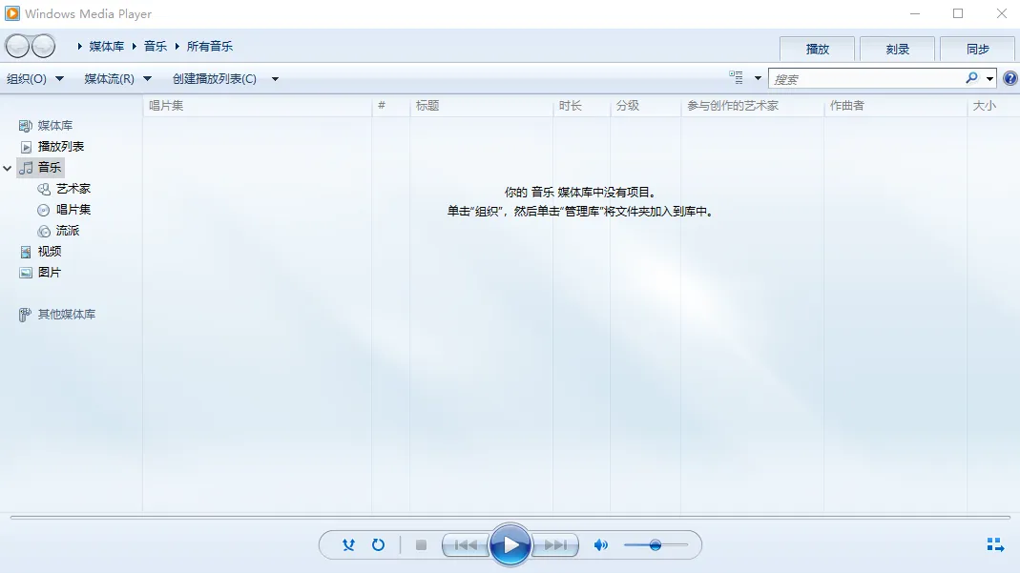Screen dimensions: 1020x573
Task: Select 图片 in the sidebar
Action: (x=51, y=272)
